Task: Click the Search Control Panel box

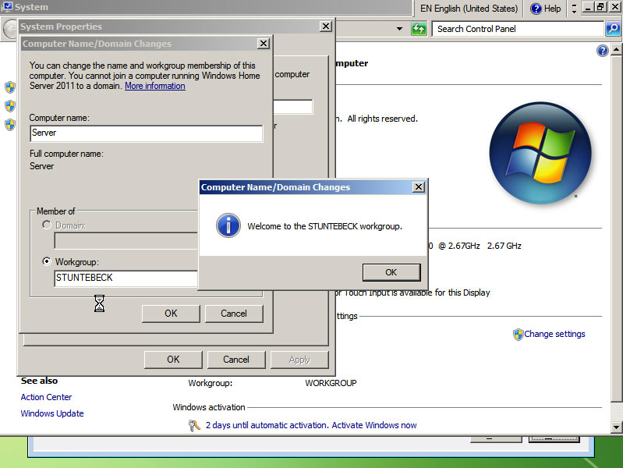Action: (518, 29)
